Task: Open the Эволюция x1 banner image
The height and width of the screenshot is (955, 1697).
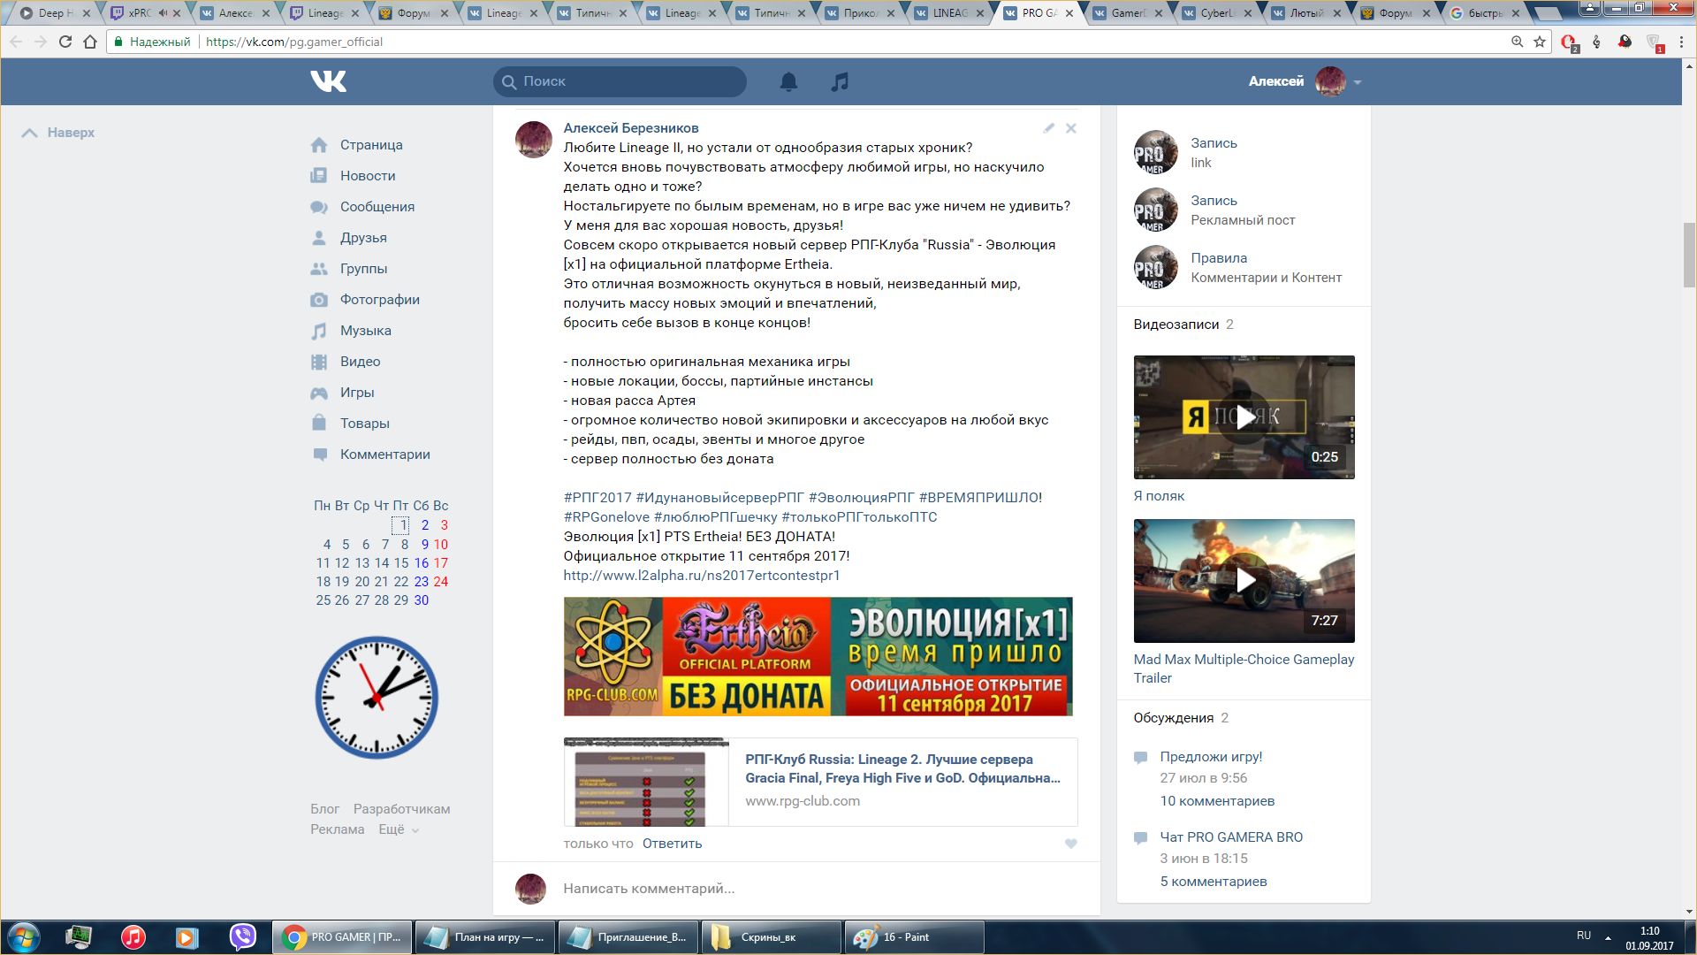Action: 818,656
